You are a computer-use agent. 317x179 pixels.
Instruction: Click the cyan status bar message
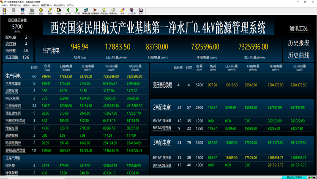click(x=294, y=177)
